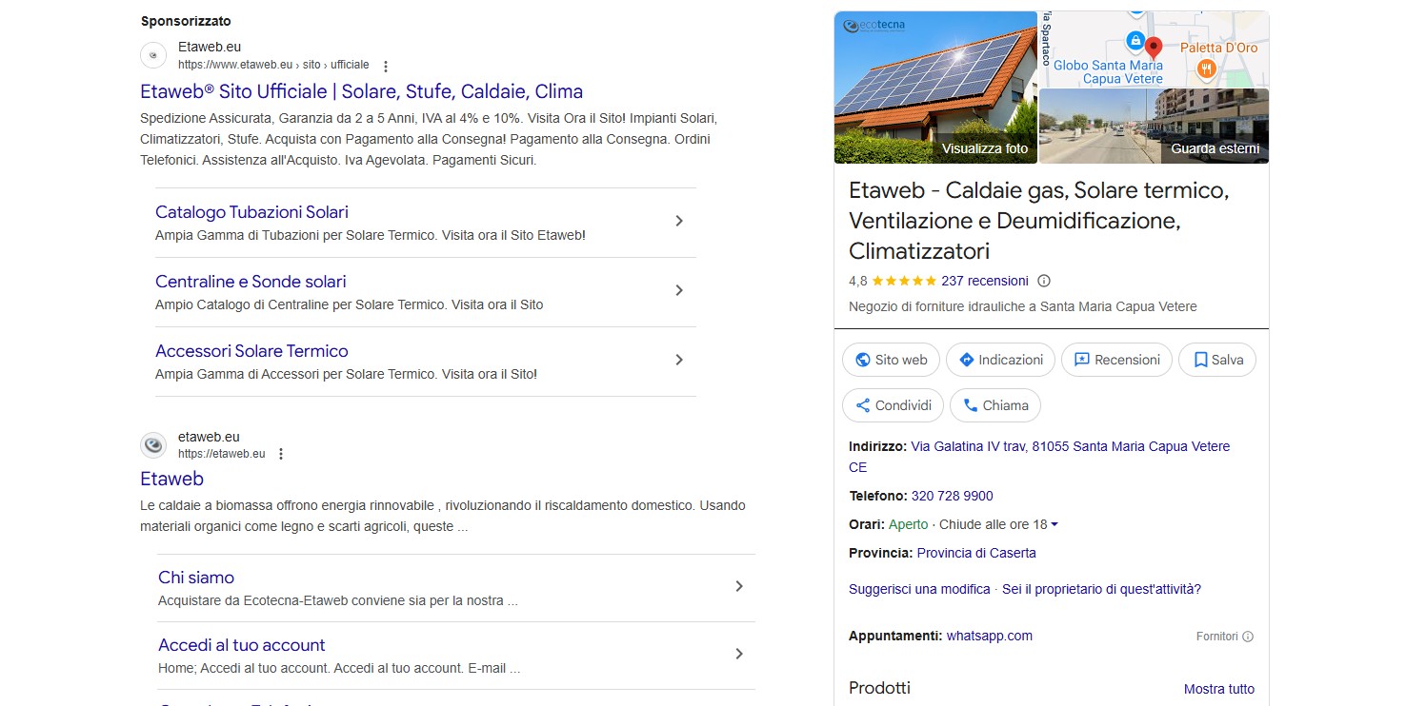Screen dimensions: 1426x706
Task: Click the knowledge panel business title
Action: tap(1039, 221)
